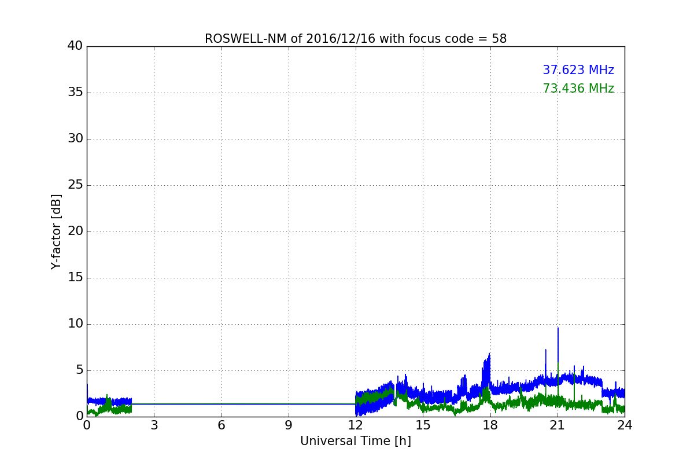Click y-axis tick label '30'

(x=75, y=139)
